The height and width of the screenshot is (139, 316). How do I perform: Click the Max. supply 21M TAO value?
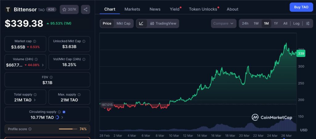tap(69, 100)
